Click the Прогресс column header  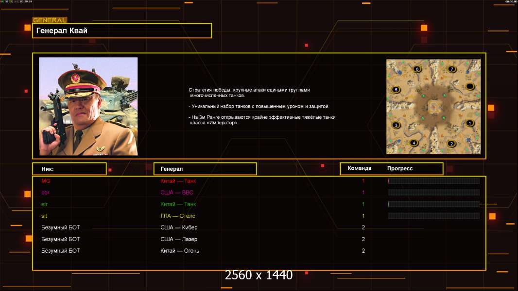(x=400, y=168)
